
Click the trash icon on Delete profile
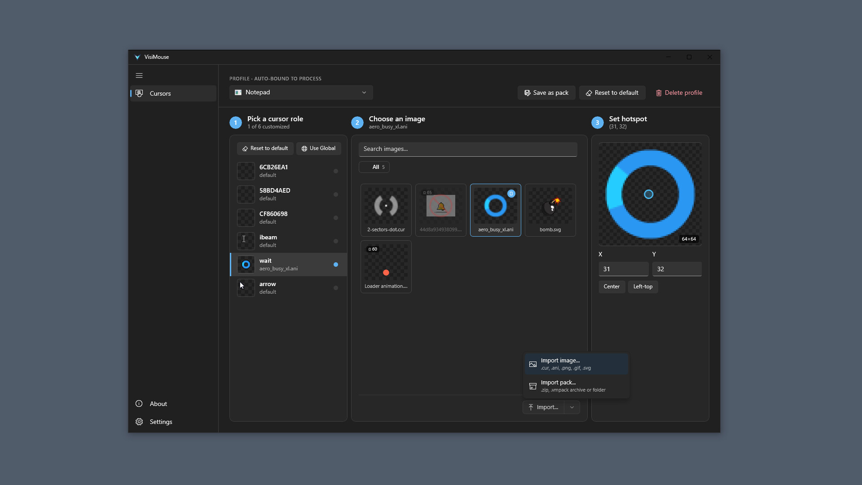tap(659, 93)
